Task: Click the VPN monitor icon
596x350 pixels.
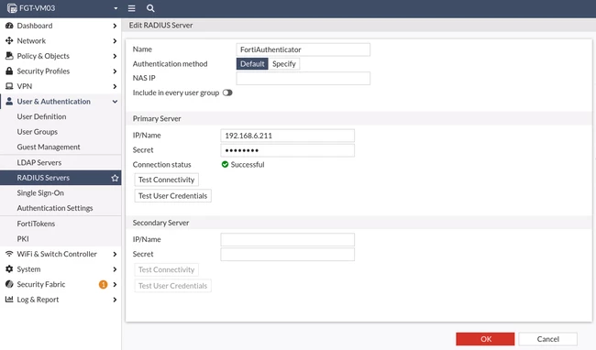Action: pyautogui.click(x=9, y=86)
